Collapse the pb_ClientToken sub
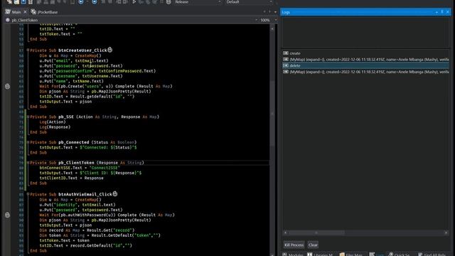This screenshot has width=455, height=256. [x=28, y=163]
